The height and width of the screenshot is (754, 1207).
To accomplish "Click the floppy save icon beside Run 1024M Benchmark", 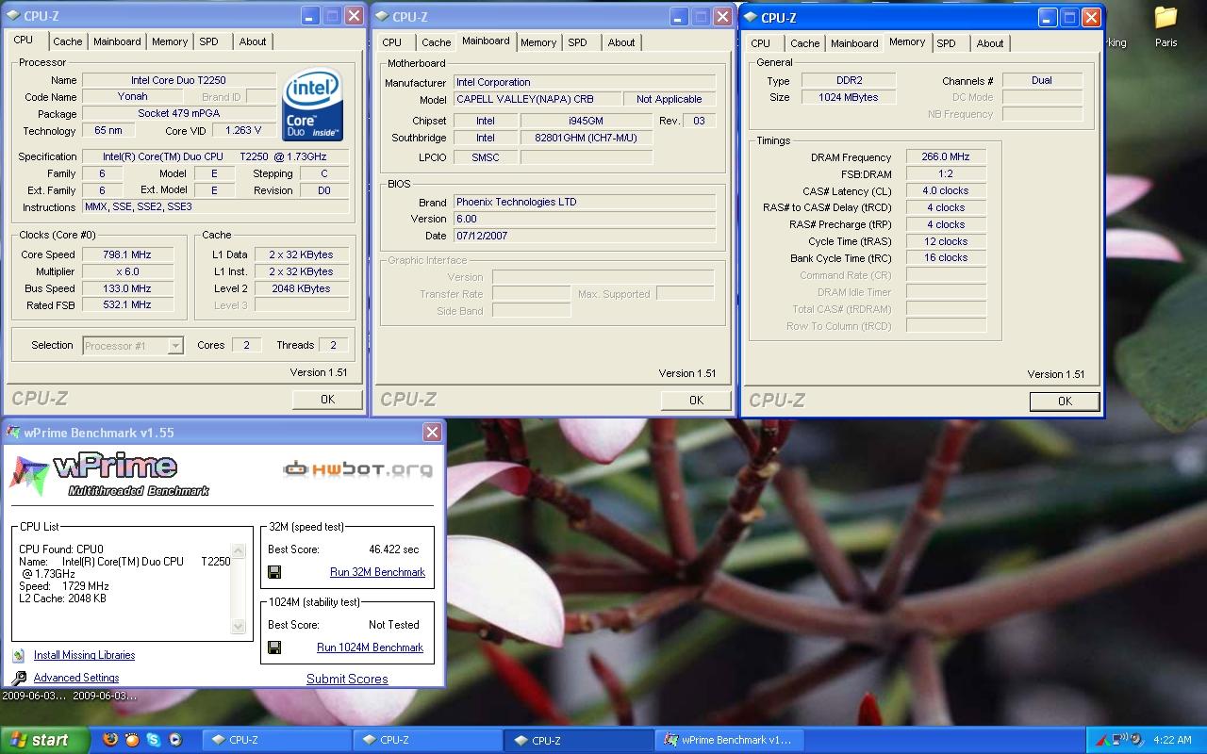I will tap(274, 647).
